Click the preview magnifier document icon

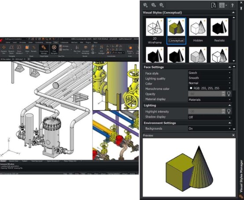click(214, 5)
